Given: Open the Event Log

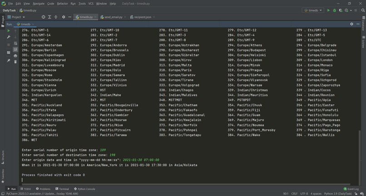Looking at the screenshot, I should [351, 189].
